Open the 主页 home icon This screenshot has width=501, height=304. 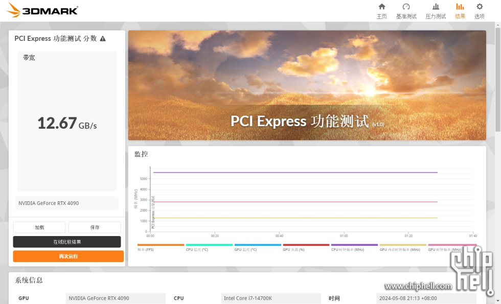382,7
